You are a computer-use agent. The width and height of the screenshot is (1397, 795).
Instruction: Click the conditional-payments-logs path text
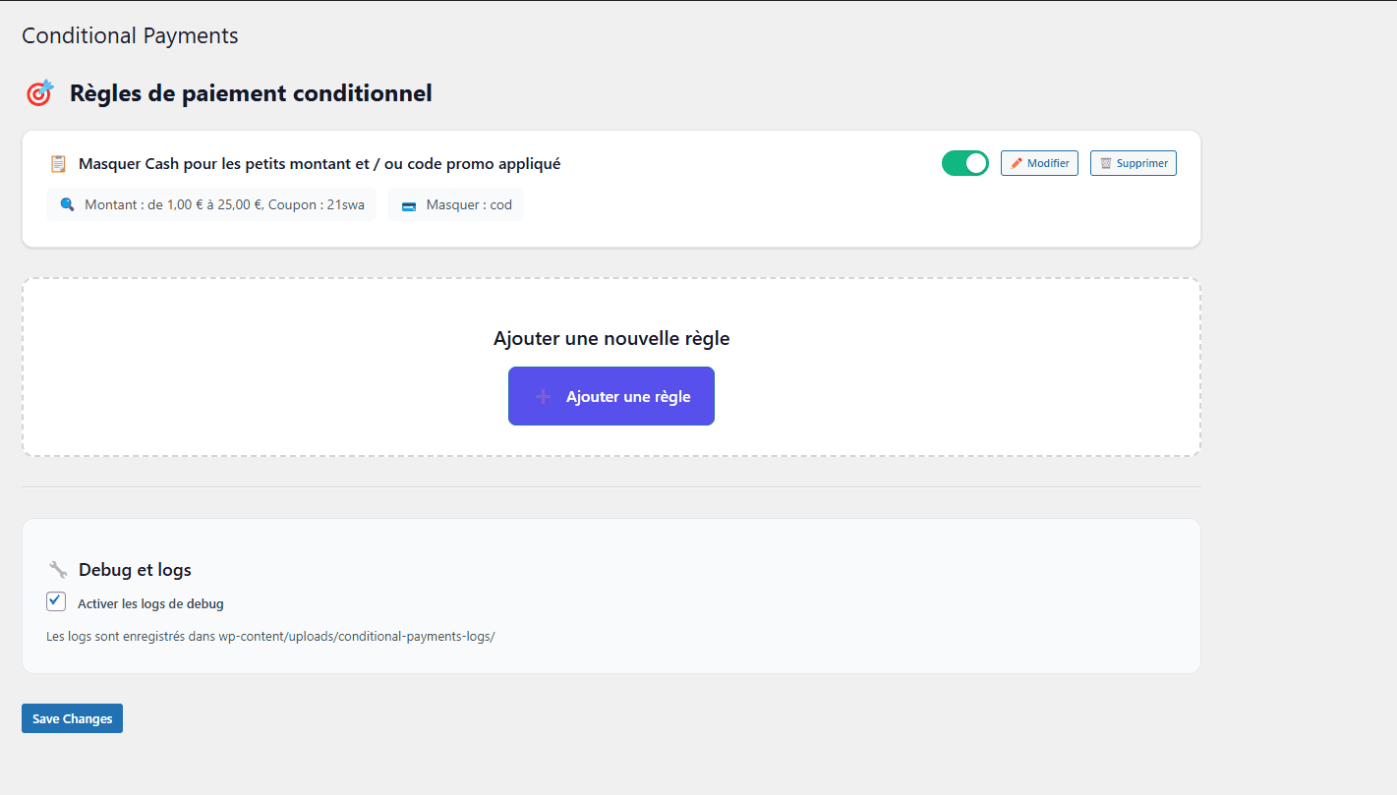[269, 636]
